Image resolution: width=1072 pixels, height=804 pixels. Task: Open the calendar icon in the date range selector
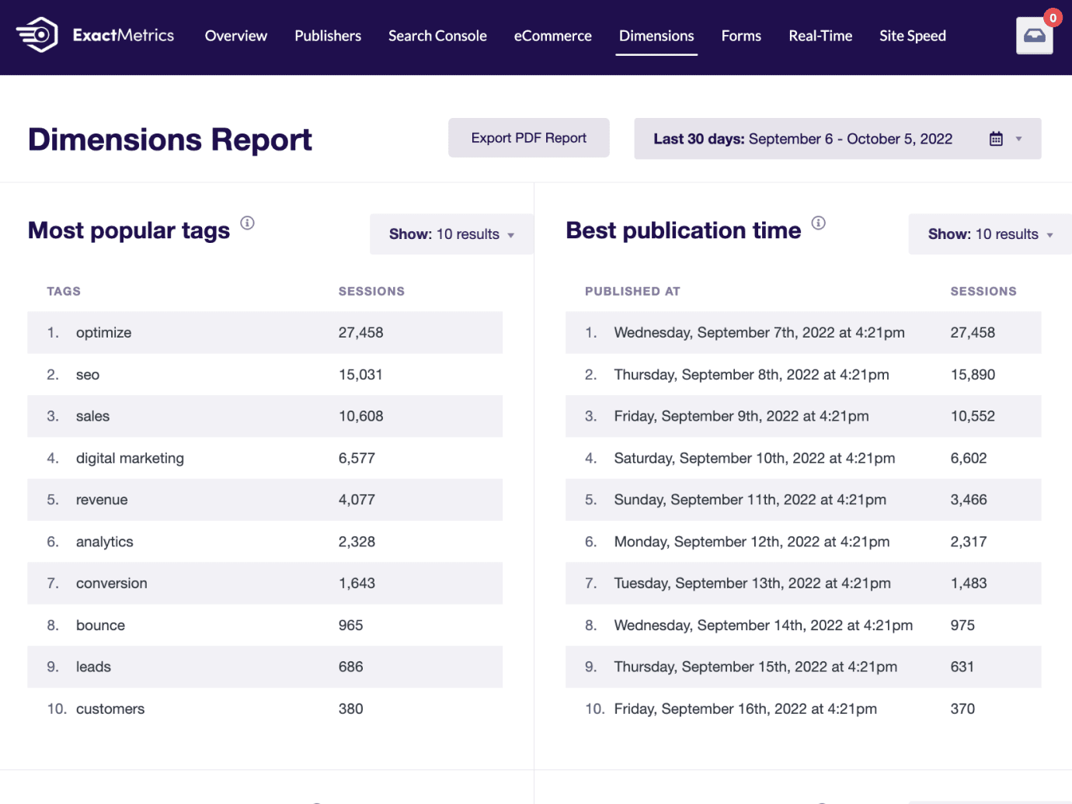996,138
